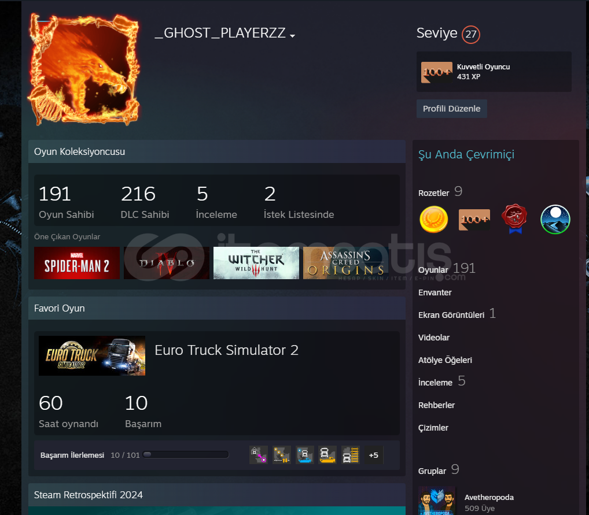Click the flaming eagle profile avatar
The width and height of the screenshot is (589, 515).
[x=83, y=69]
